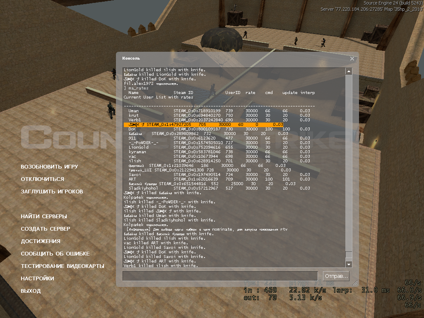This screenshot has height=318, width=424.
Task: Choose ОТКЛЮЧИТЬСЯ from the main menu
Action: coord(43,179)
